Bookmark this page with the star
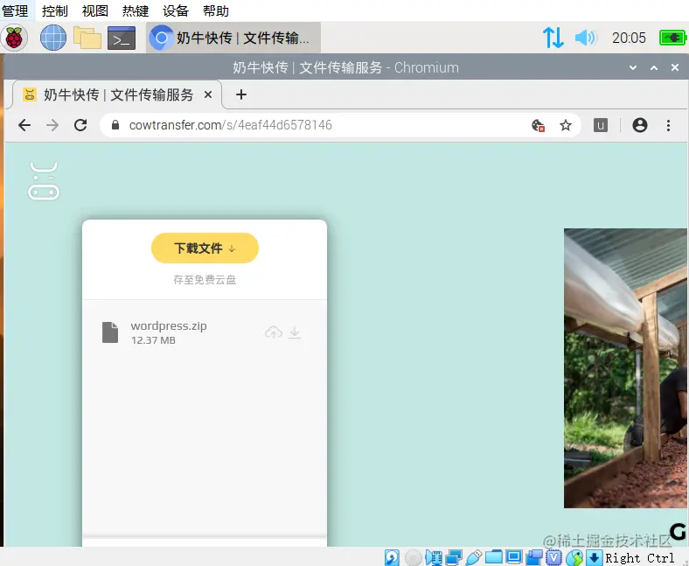The width and height of the screenshot is (689, 566). click(x=566, y=125)
